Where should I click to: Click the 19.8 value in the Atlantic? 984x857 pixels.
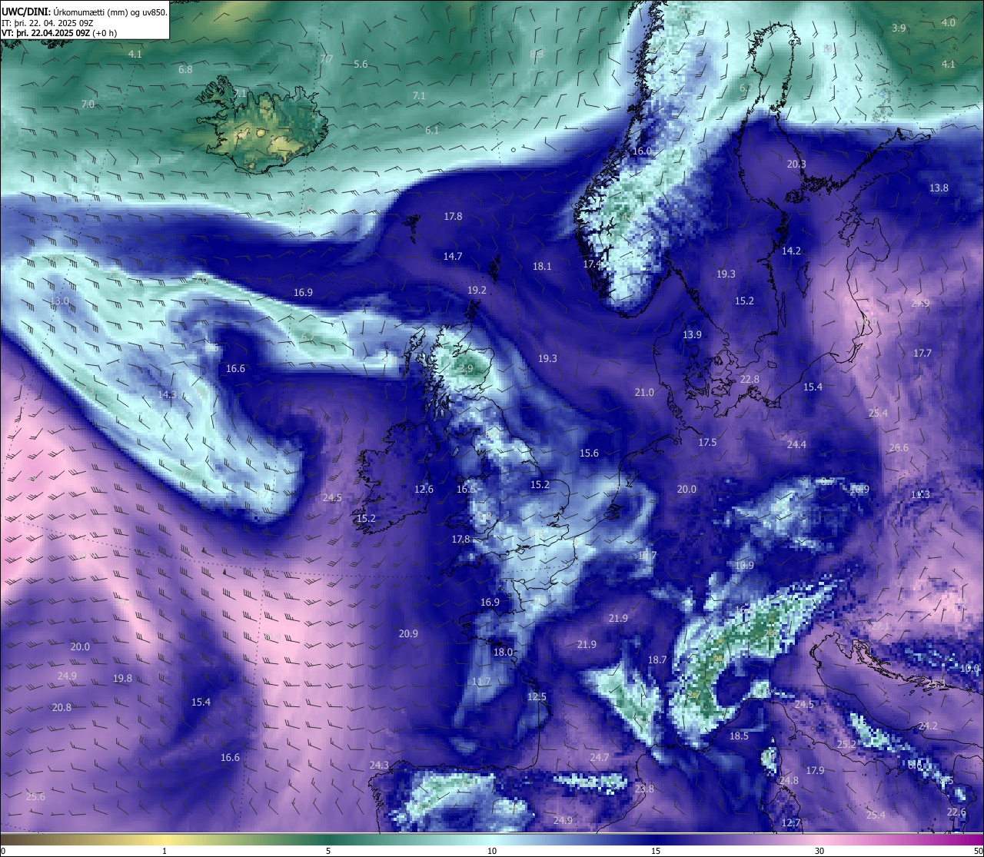coord(122,679)
